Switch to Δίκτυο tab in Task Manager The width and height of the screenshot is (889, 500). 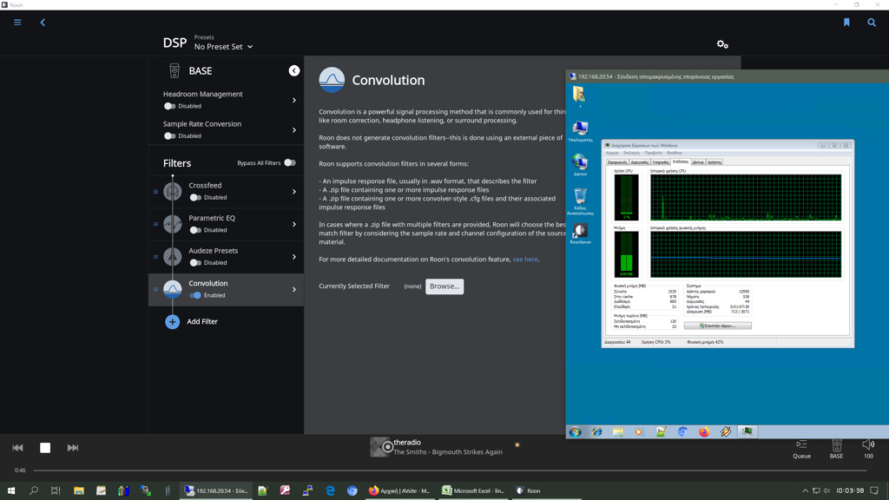coord(698,162)
